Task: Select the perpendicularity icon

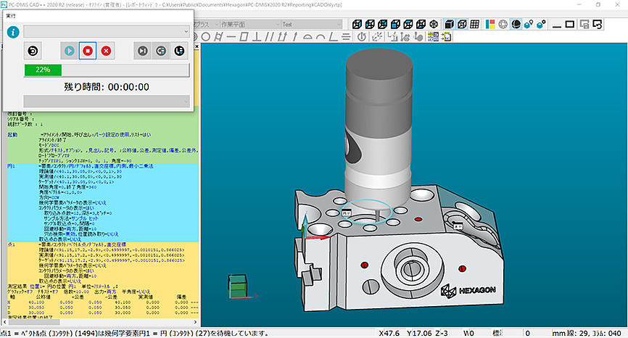Action: [x=257, y=37]
